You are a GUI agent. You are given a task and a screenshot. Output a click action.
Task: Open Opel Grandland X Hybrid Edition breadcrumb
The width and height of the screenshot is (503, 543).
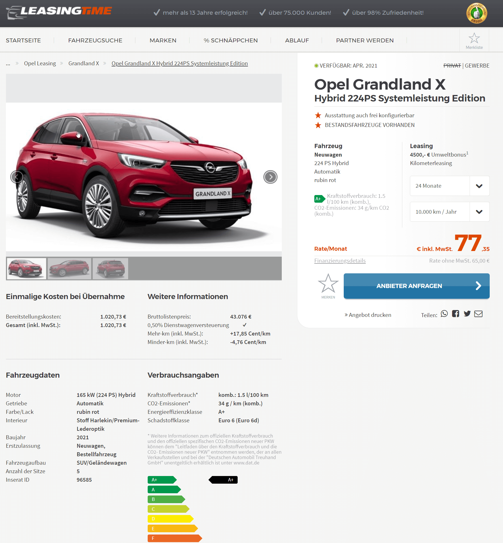[x=180, y=63]
